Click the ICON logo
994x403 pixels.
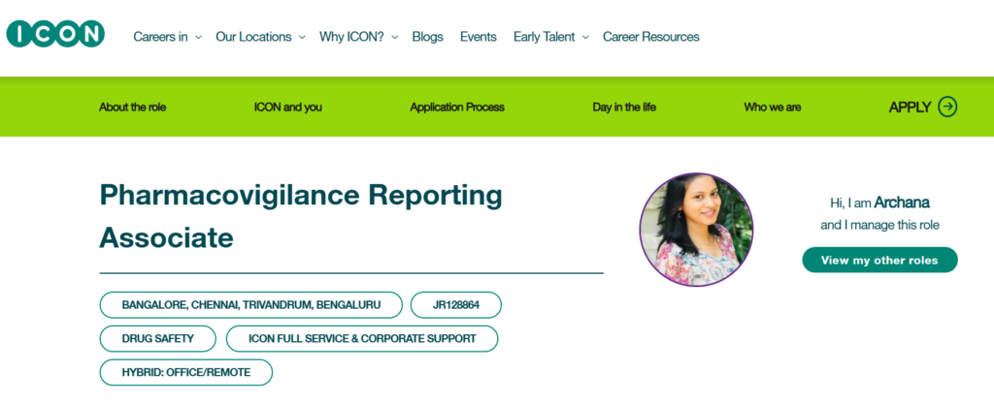[x=55, y=34]
